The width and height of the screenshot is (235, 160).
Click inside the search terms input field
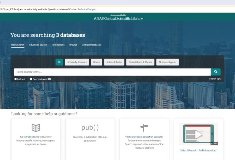104,72
